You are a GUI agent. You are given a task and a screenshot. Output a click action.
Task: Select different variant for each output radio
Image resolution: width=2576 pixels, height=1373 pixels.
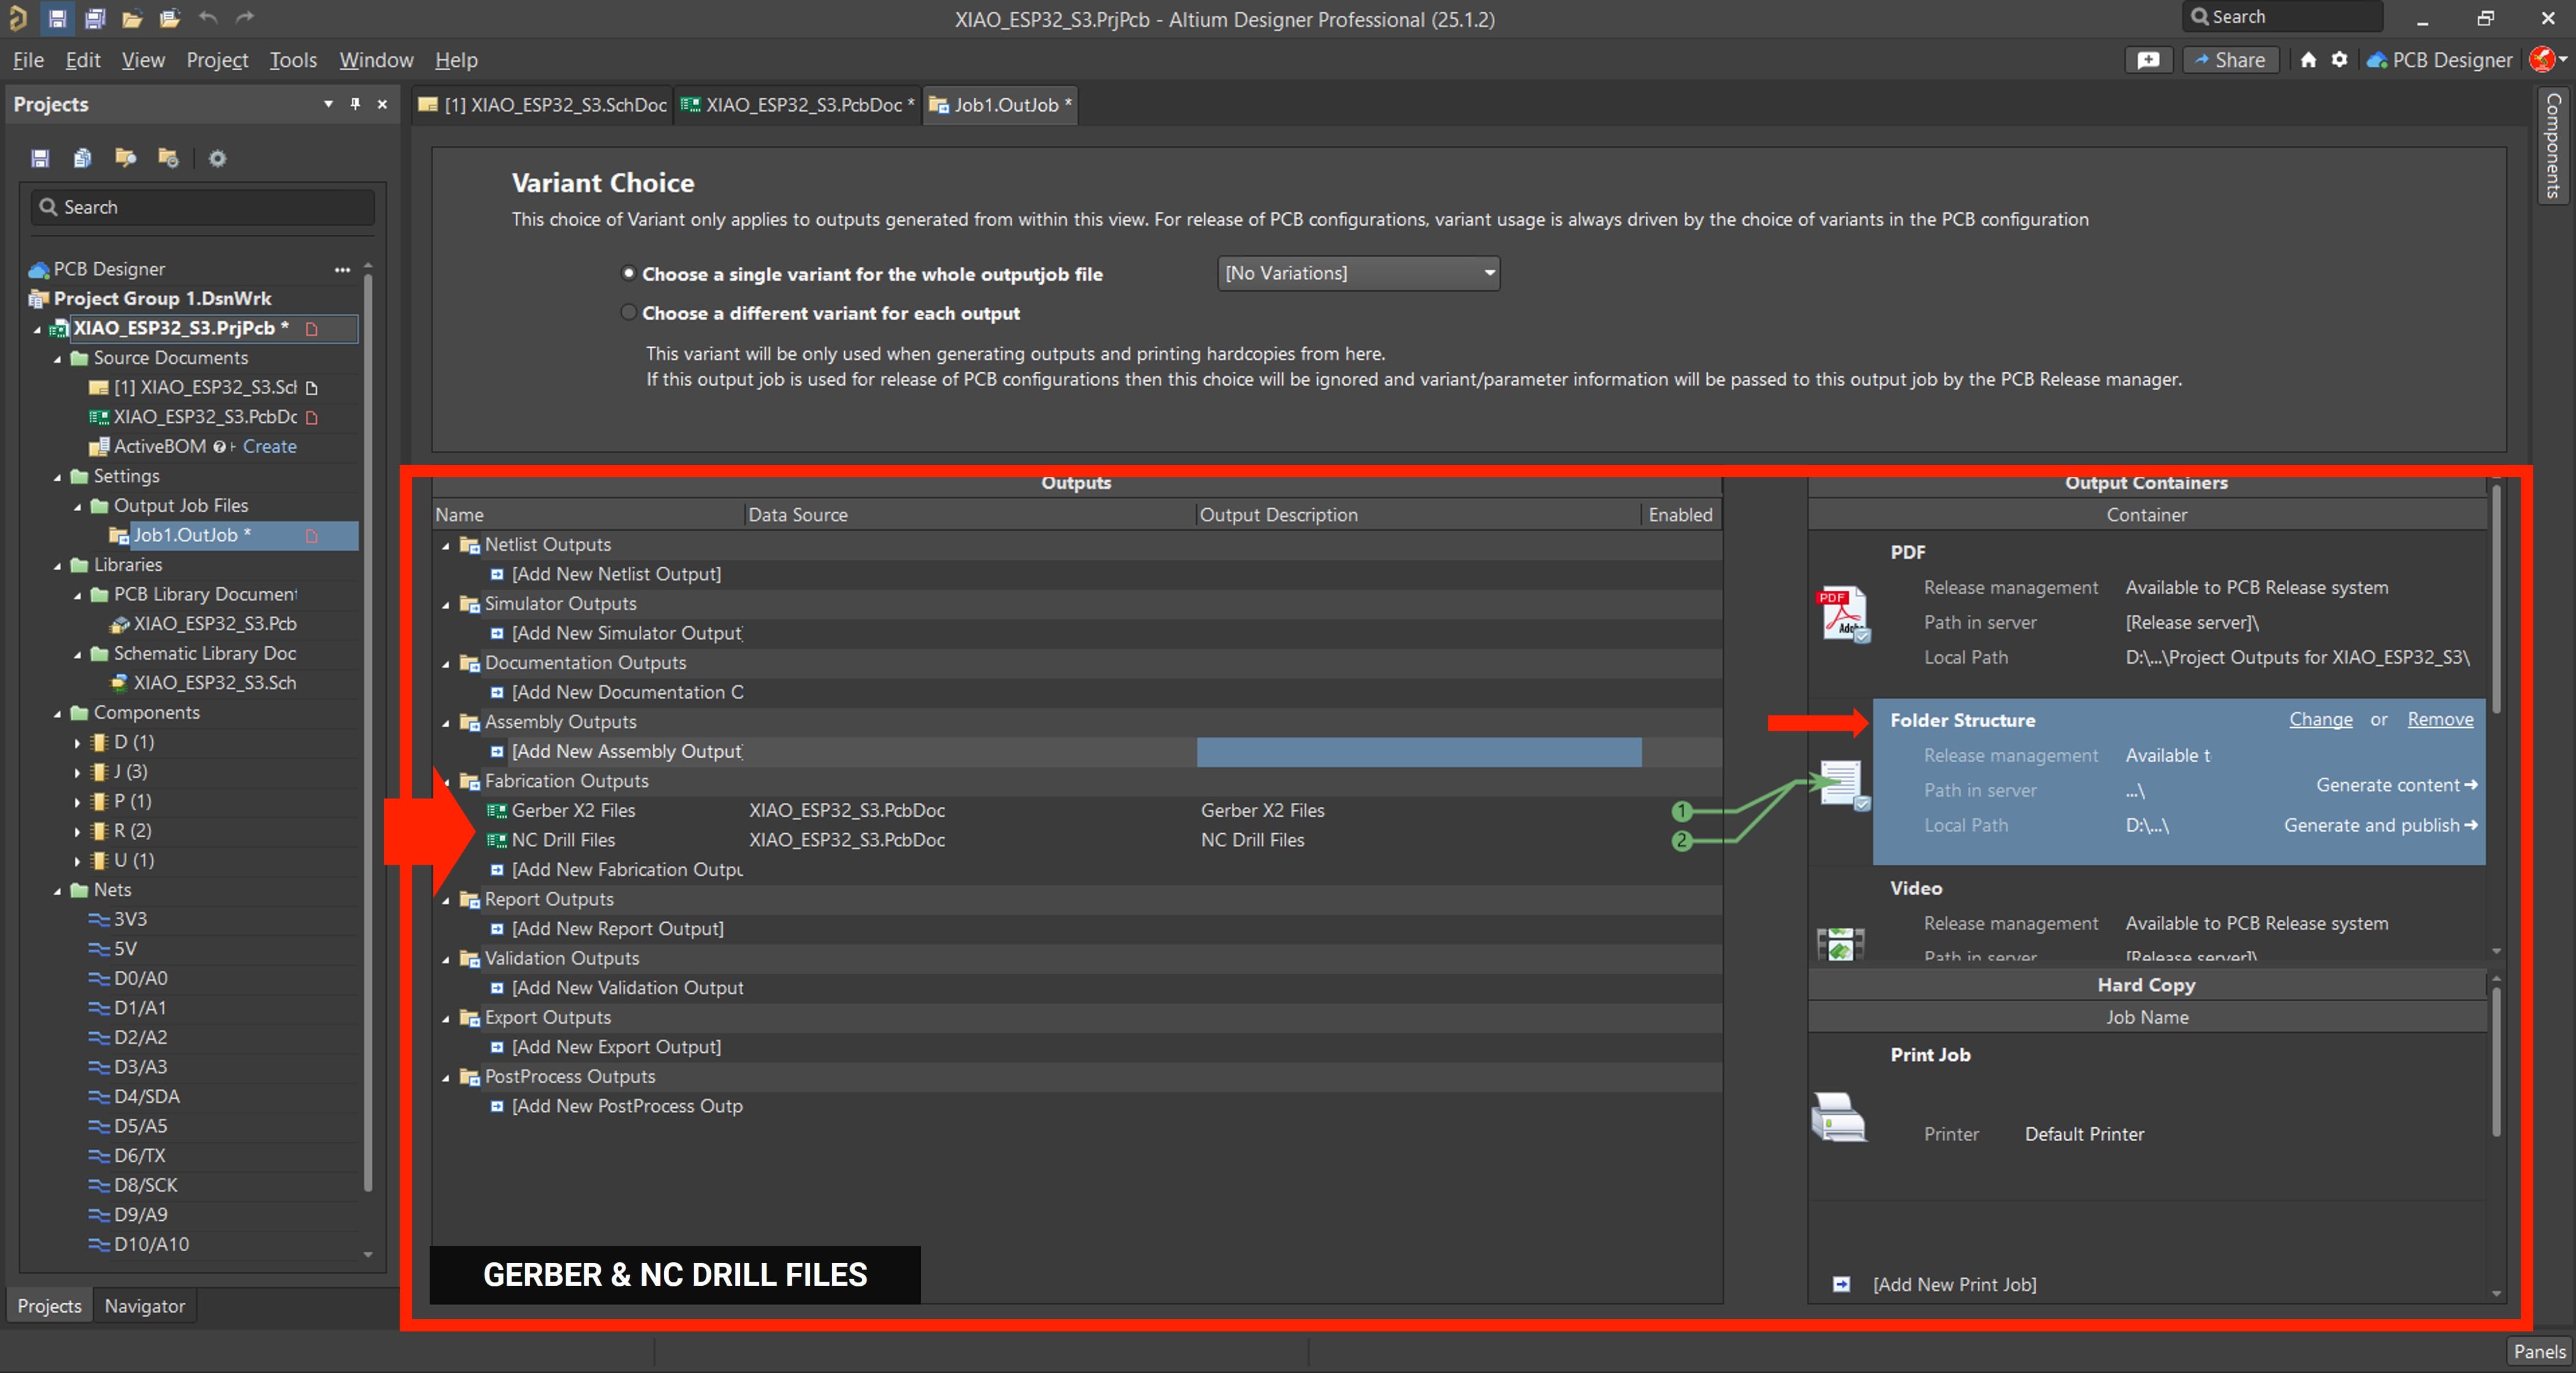pos(628,313)
